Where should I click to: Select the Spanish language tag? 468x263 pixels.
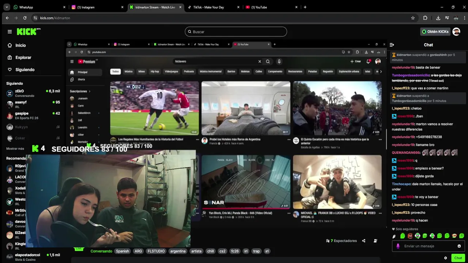(x=122, y=251)
